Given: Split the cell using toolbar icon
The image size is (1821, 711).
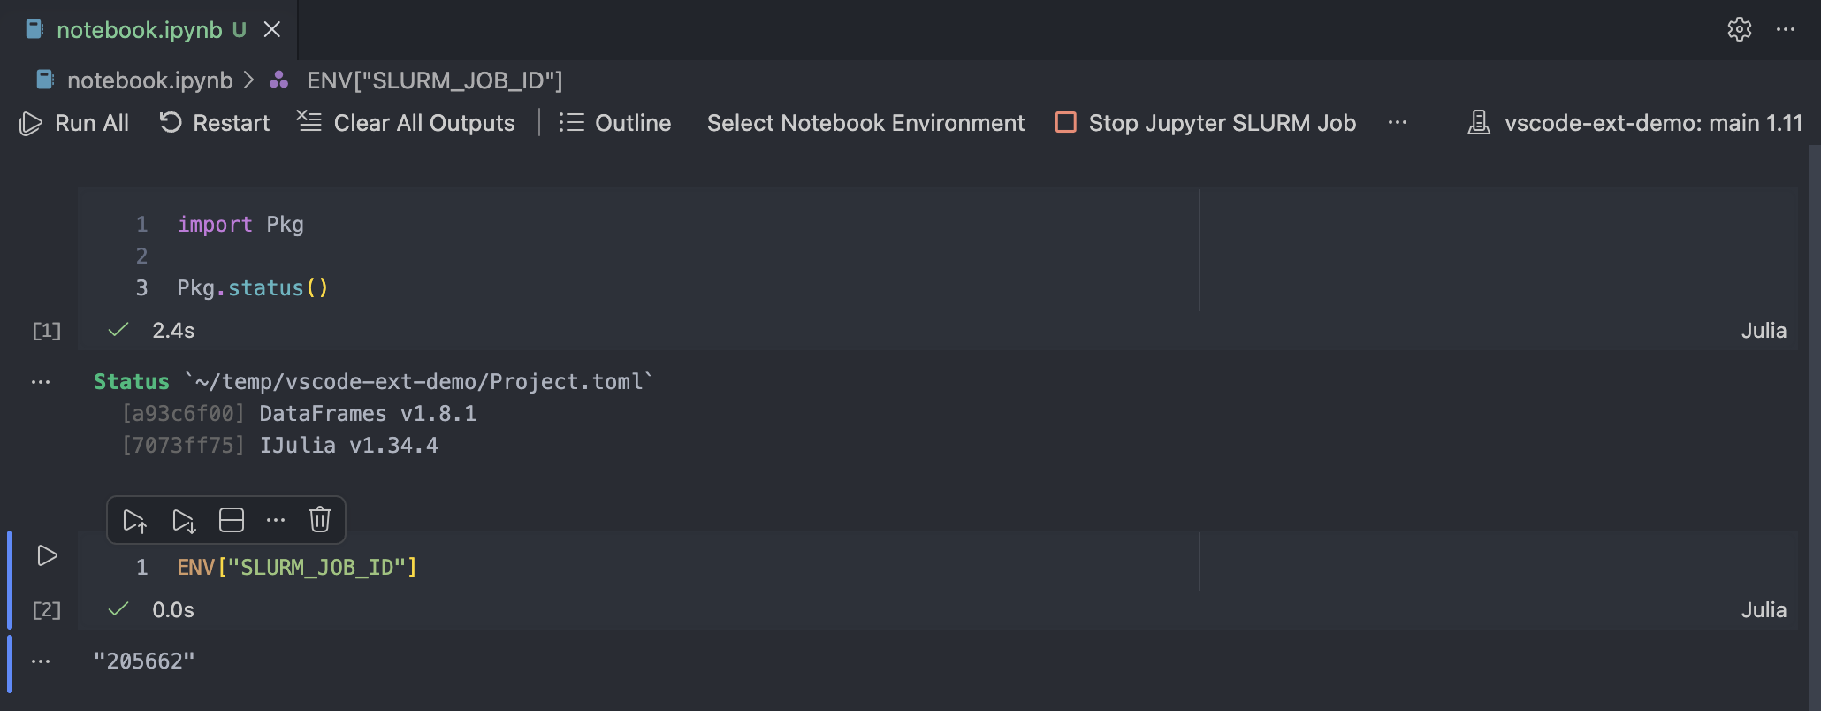Looking at the screenshot, I should click(x=232, y=521).
